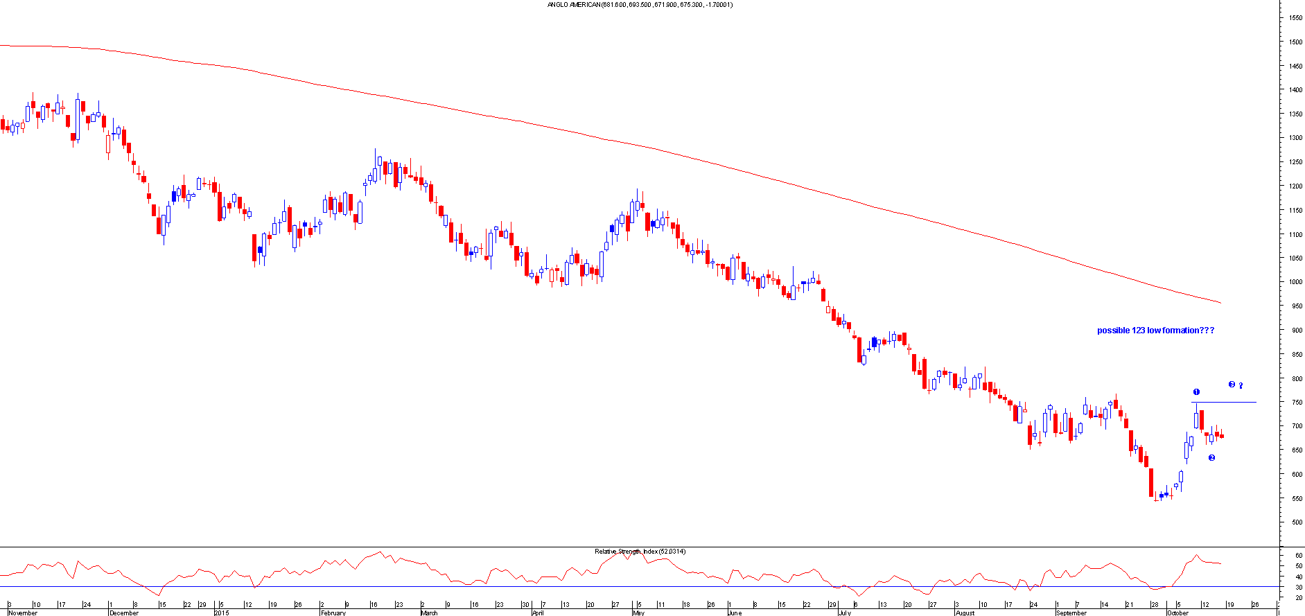
Task: Click the May label on date axis
Action: click(x=638, y=613)
